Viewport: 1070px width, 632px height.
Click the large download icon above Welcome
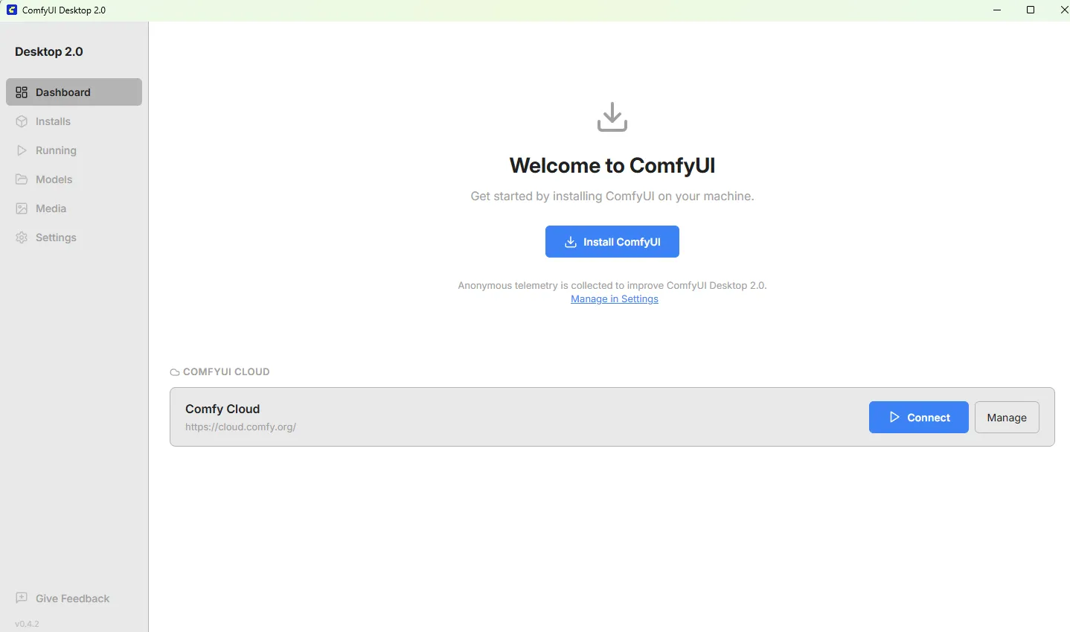[612, 118]
